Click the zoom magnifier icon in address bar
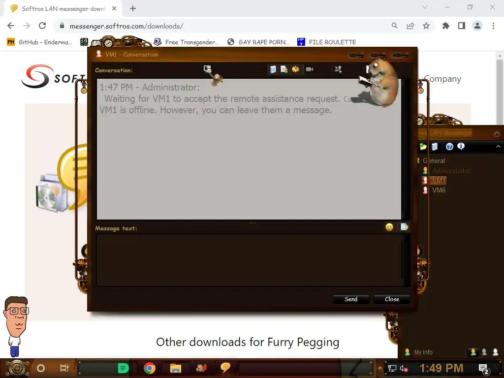Viewport: 504px width, 378px height. point(394,26)
